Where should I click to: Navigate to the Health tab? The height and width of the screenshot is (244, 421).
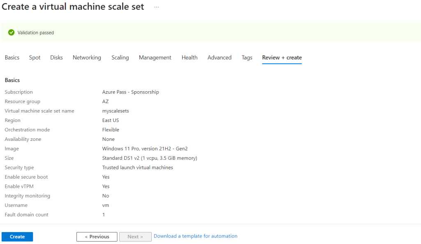[190, 58]
